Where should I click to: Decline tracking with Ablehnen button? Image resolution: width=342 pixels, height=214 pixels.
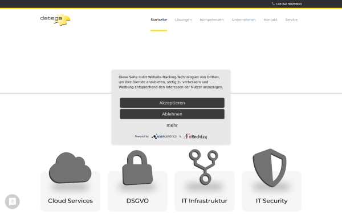172,114
